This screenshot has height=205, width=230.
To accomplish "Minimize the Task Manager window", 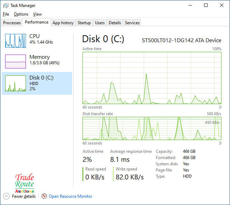I will (x=190, y=6).
